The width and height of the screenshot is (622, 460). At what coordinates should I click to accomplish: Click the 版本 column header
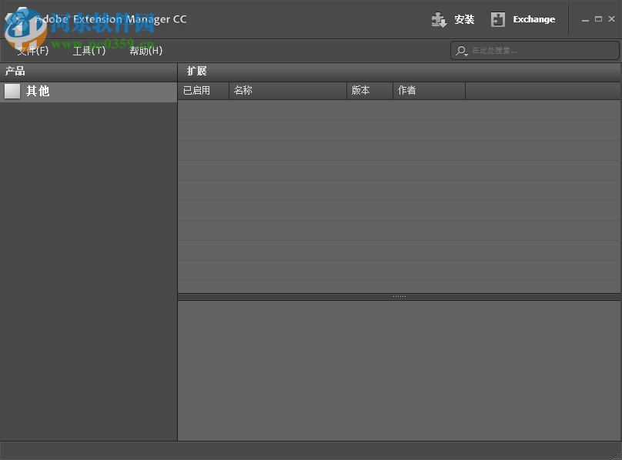tap(362, 90)
